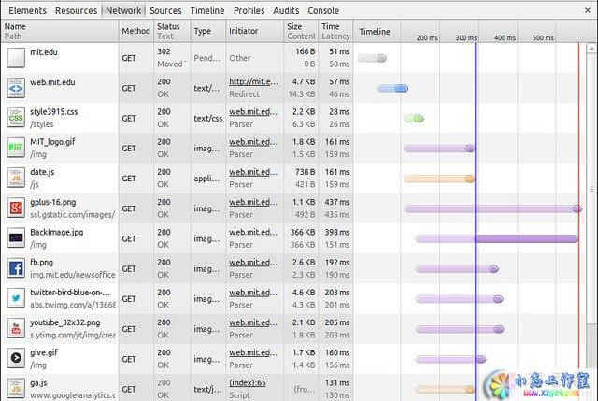Switch to the Console tab
The height and width of the screenshot is (401, 598).
[323, 10]
